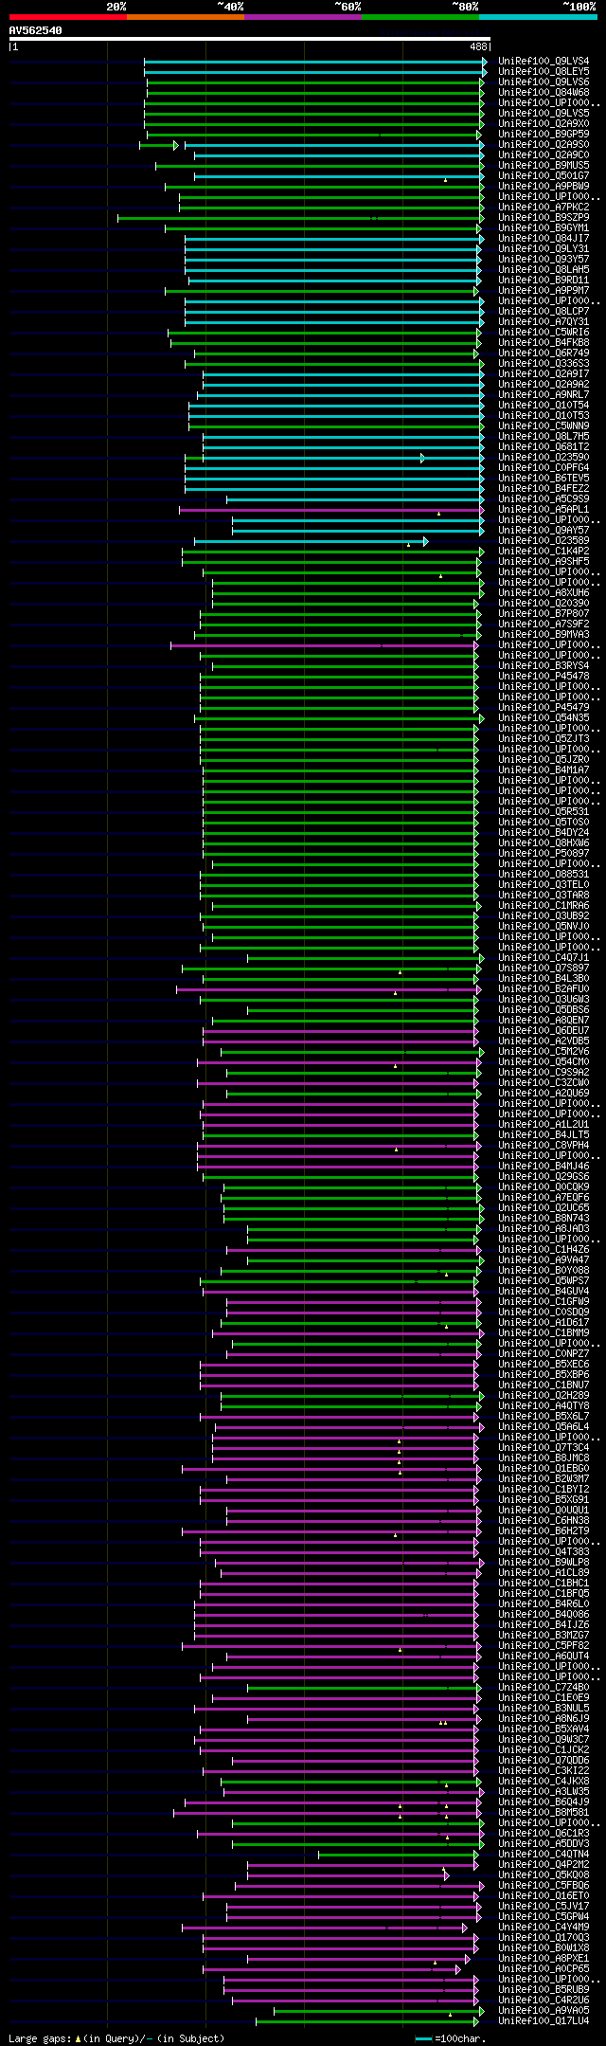This screenshot has width=606, height=2046.
Task: Select label UniRef100_B2AFU0
Action: pos(544,989)
